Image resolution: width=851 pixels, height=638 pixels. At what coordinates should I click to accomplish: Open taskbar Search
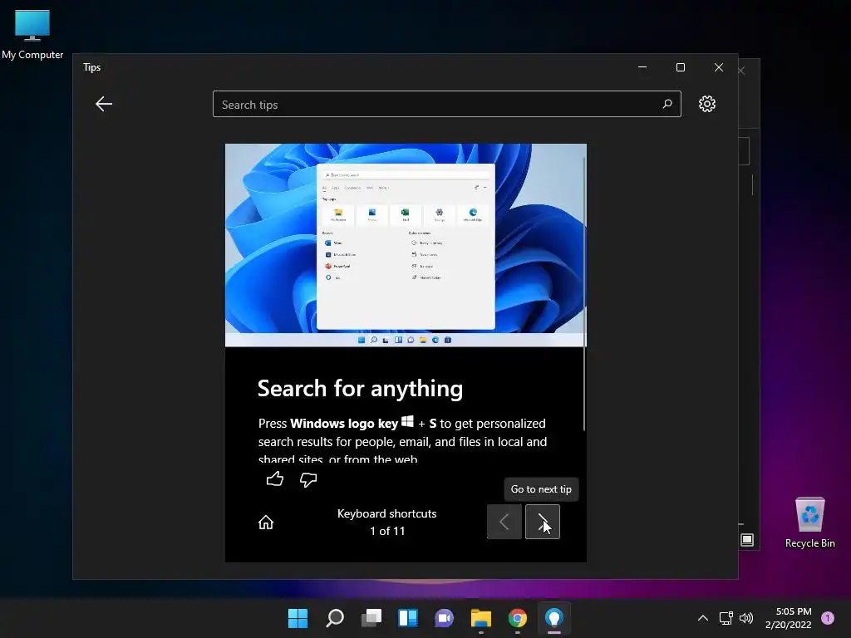click(334, 618)
